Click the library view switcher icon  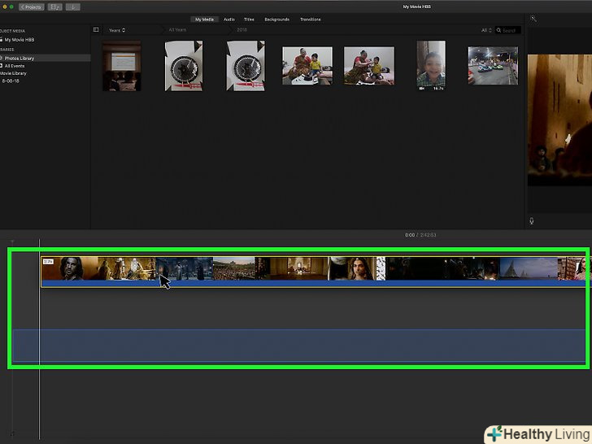tap(55, 7)
